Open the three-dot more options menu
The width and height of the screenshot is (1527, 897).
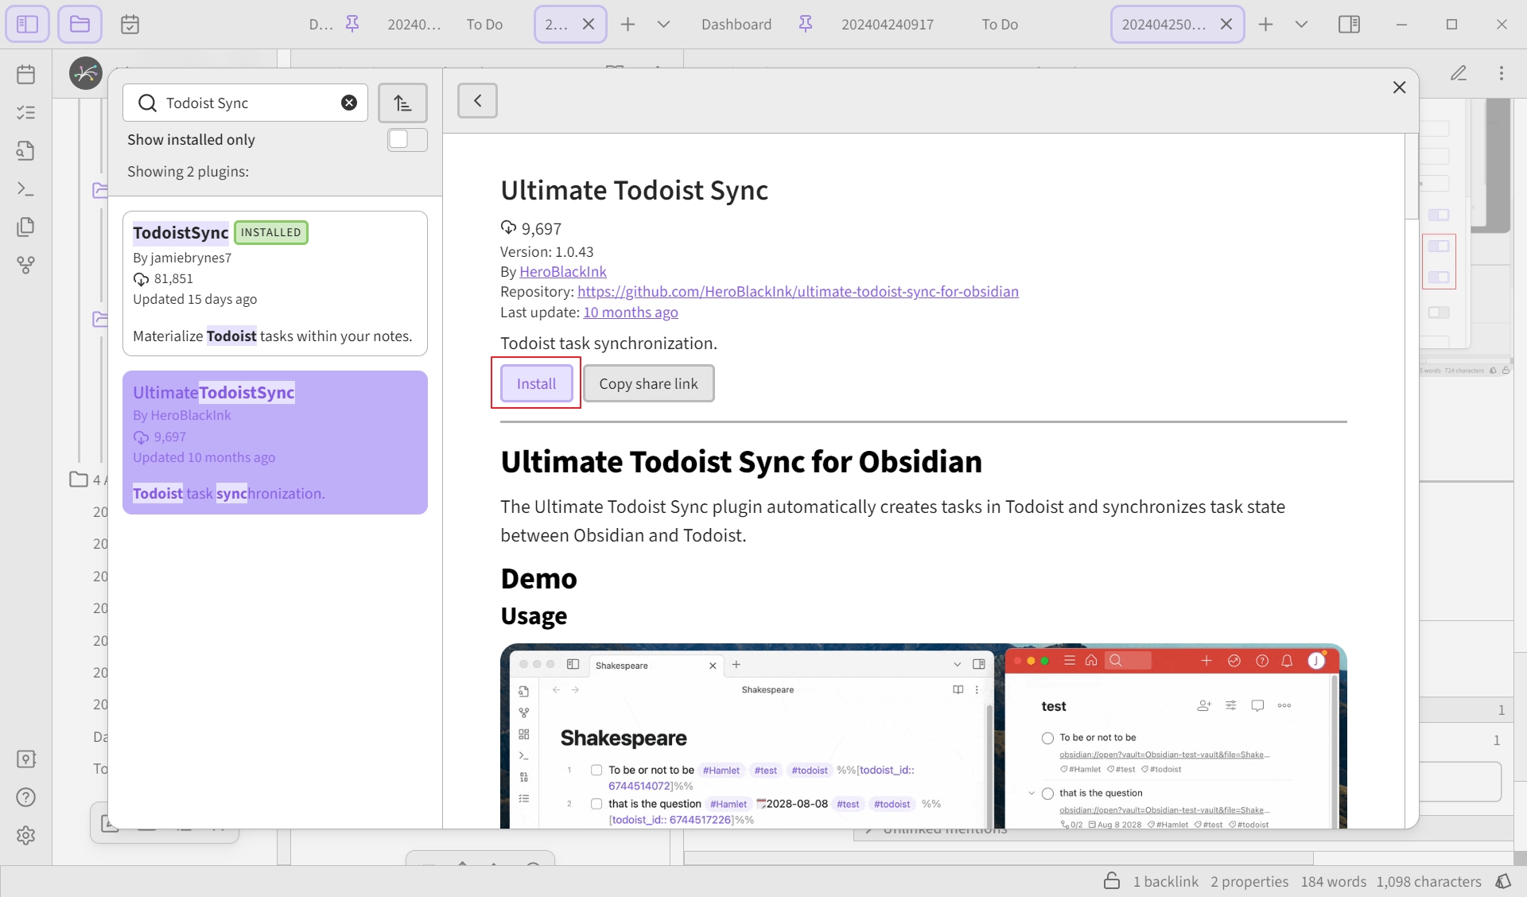click(x=1502, y=73)
